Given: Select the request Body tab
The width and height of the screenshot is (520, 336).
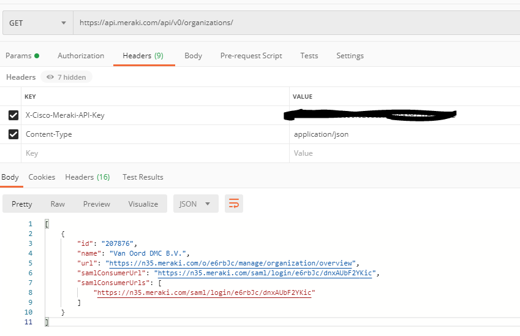Looking at the screenshot, I should [193, 56].
